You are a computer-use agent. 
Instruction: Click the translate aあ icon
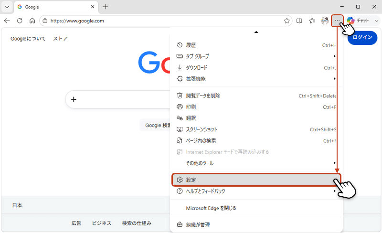click(180, 118)
